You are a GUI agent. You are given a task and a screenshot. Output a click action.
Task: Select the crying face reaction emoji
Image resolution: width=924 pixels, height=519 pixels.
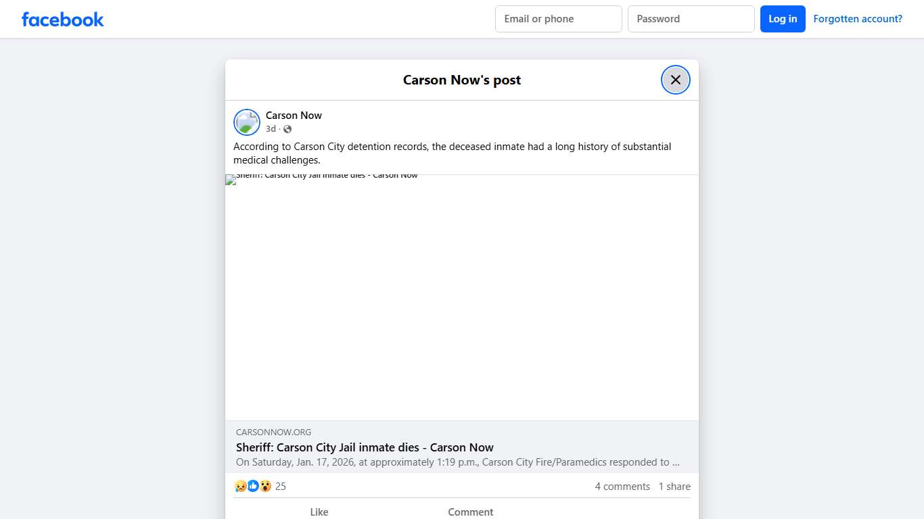(x=240, y=486)
